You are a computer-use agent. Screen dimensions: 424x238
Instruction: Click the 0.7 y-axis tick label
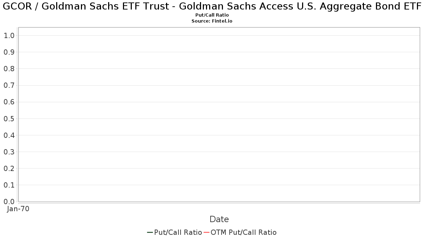pyautogui.click(x=9, y=85)
